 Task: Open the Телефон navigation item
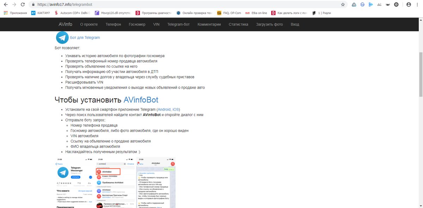(113, 24)
